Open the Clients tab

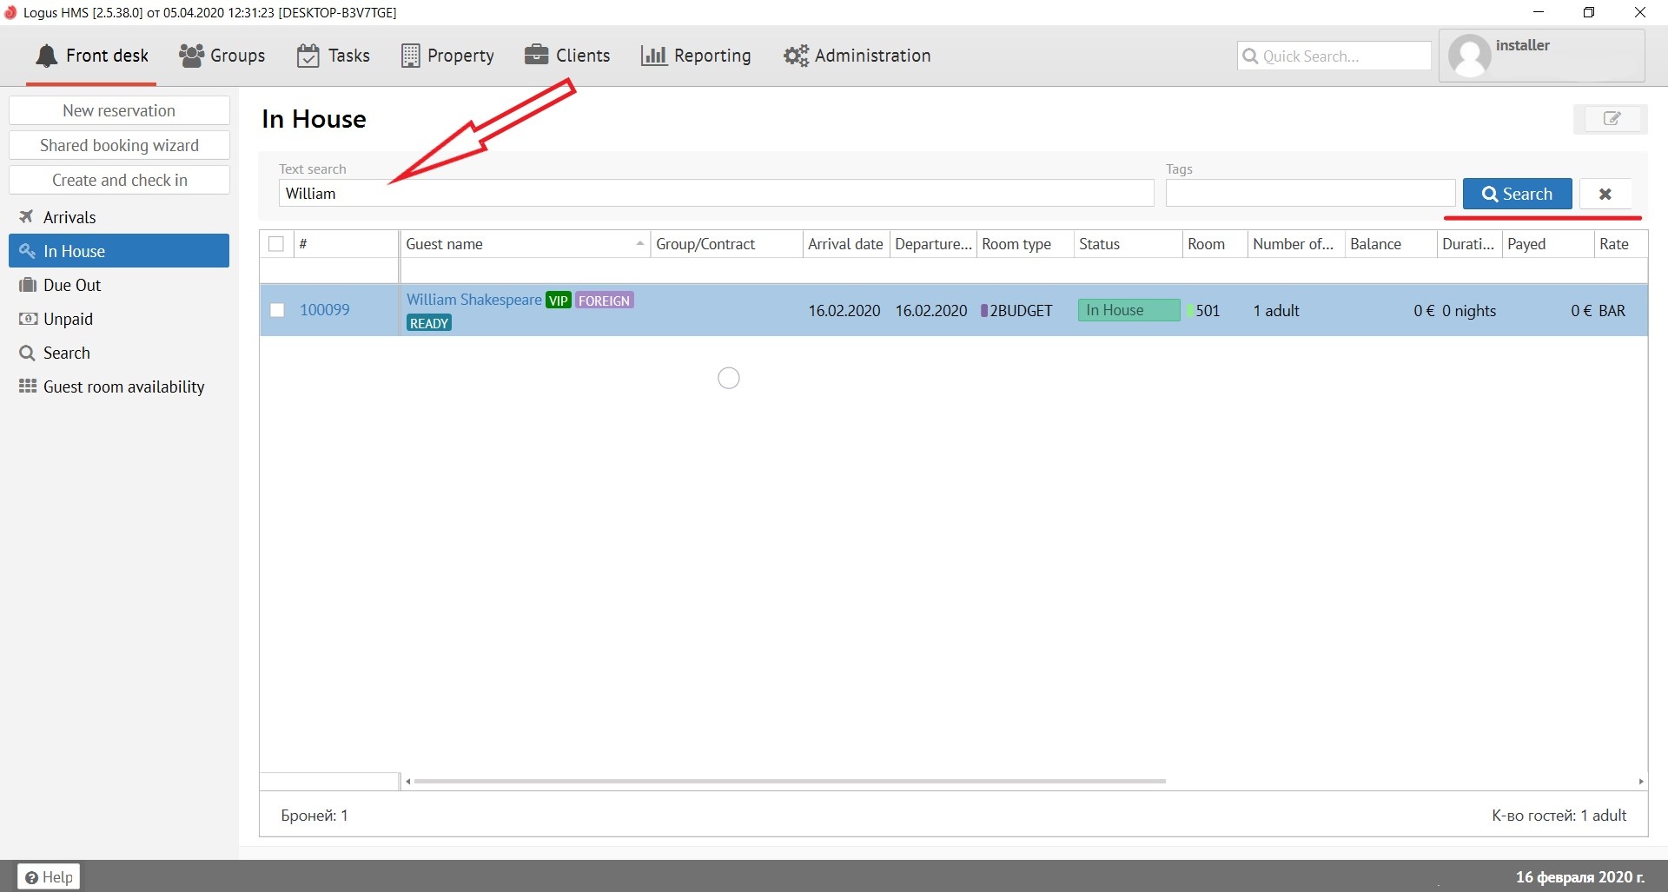[567, 56]
